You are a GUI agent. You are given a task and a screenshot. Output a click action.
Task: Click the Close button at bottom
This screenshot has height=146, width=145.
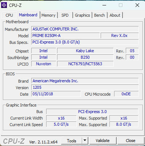click(130, 141)
